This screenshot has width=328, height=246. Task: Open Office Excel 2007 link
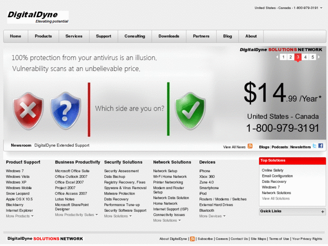point(69,182)
